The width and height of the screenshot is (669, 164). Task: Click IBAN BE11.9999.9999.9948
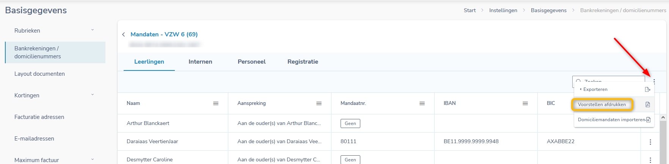[x=471, y=142]
